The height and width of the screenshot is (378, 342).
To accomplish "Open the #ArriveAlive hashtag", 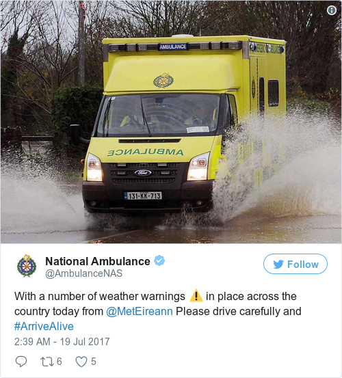I will tap(44, 327).
